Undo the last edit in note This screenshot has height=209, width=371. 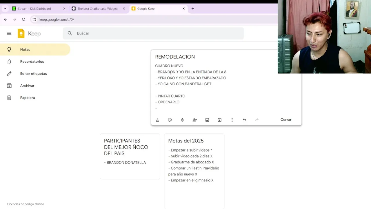(x=244, y=120)
